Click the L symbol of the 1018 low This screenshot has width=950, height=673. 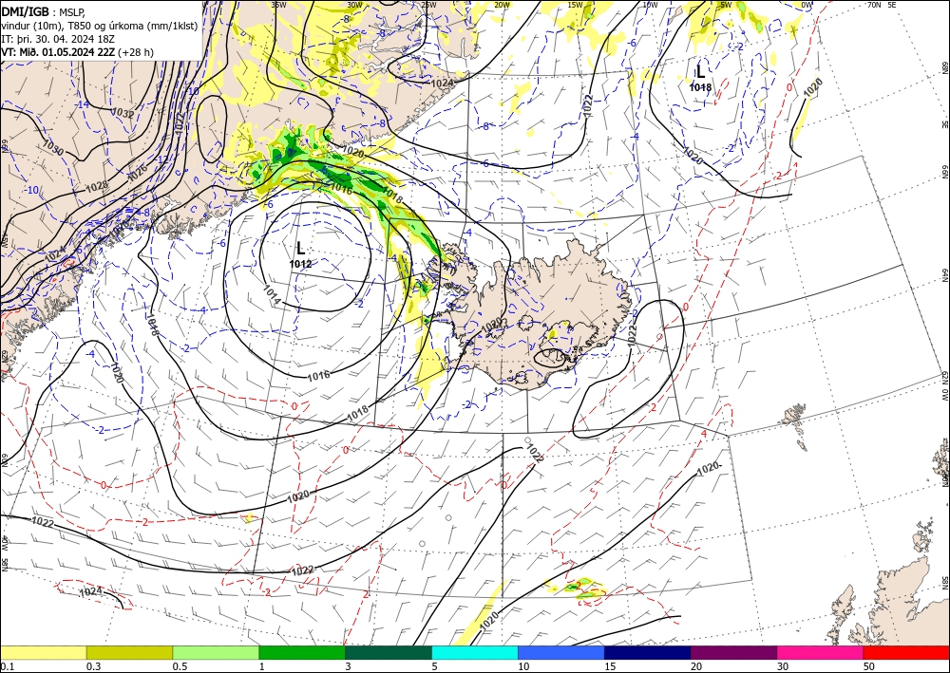tap(700, 72)
